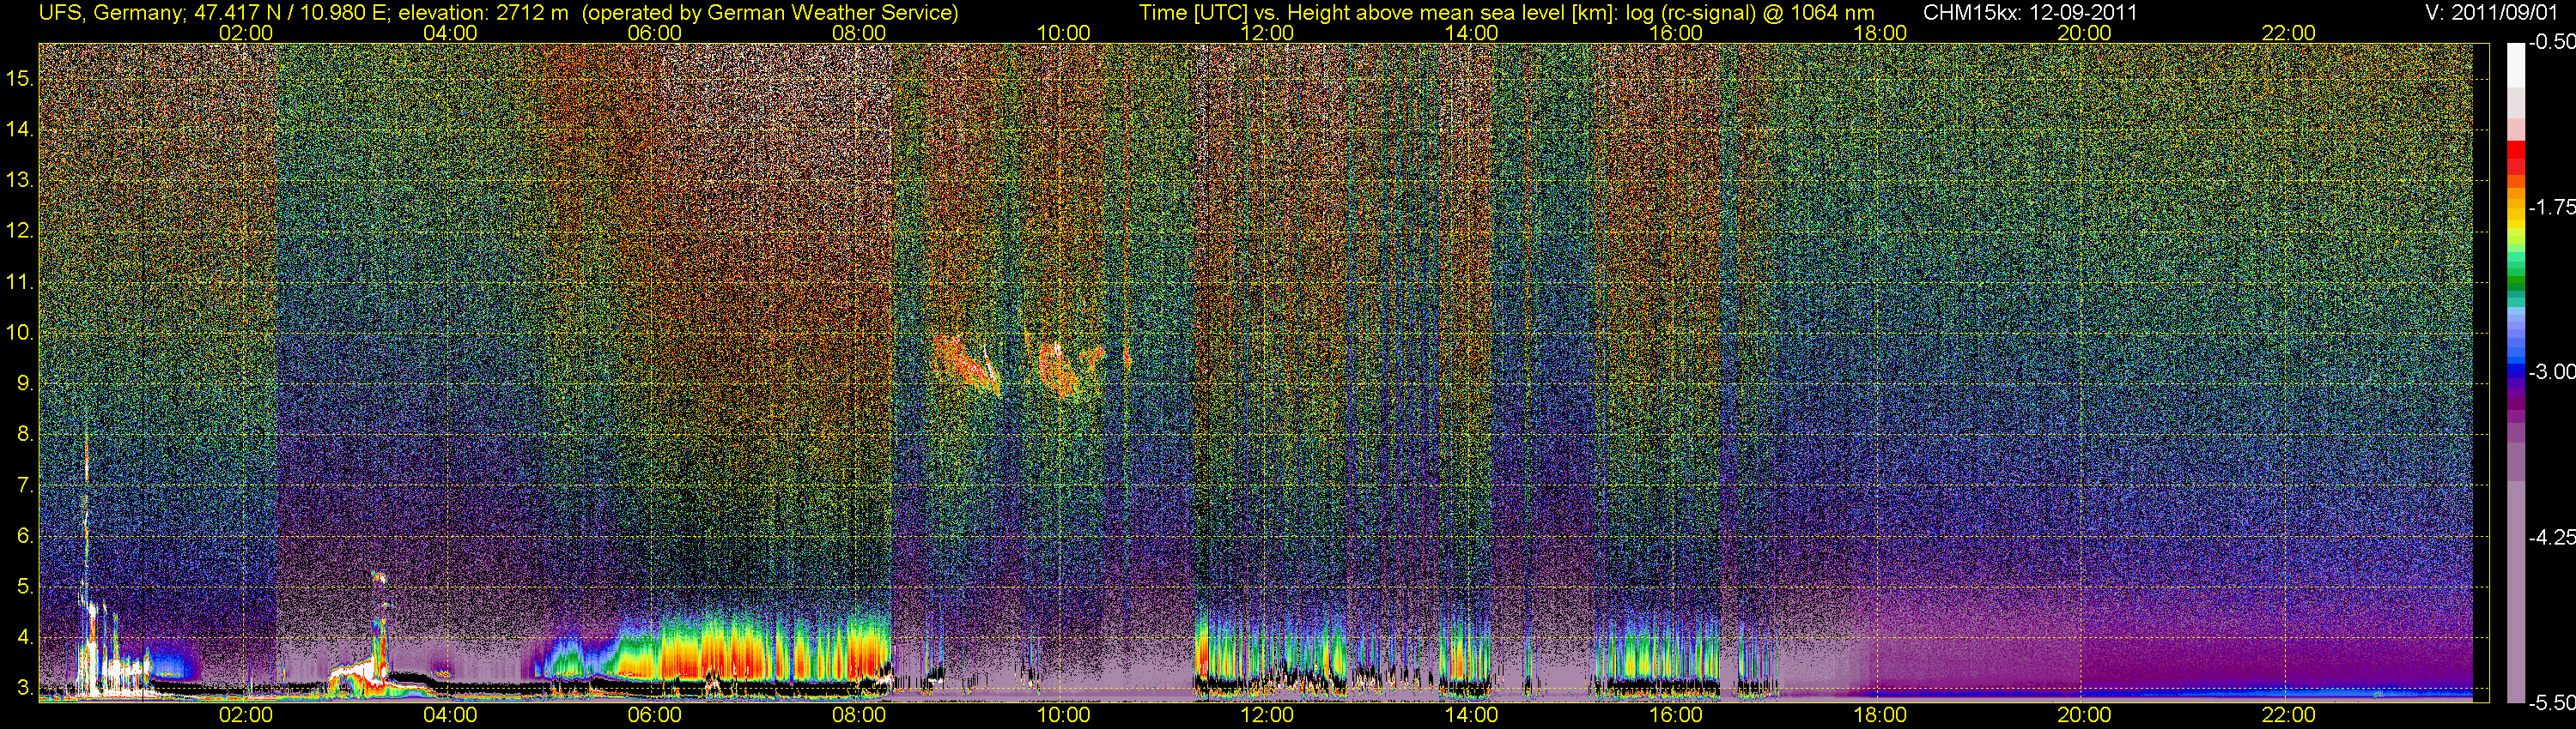Image resolution: width=2576 pixels, height=729 pixels.
Task: Click the -0.50 color scale label
Action: pos(2551,42)
